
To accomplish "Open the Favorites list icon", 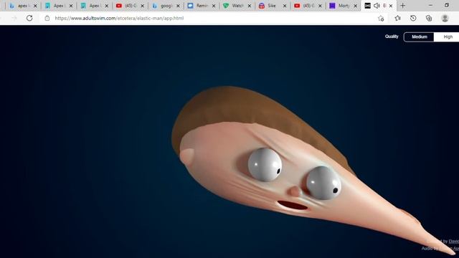I will tap(397, 18).
